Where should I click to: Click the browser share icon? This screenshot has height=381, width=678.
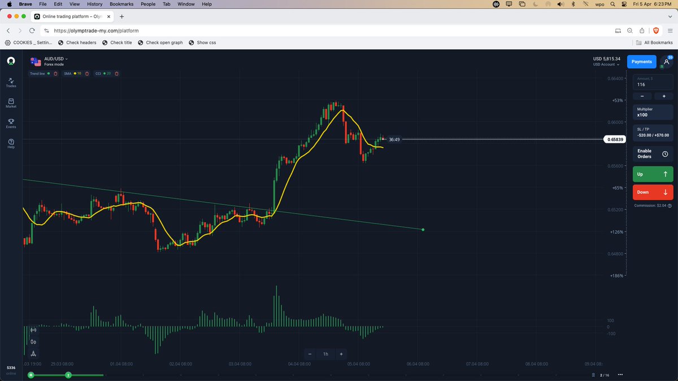[642, 30]
